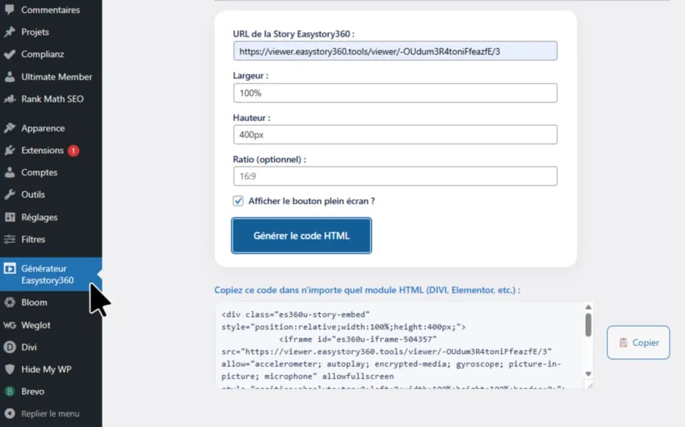Image resolution: width=685 pixels, height=427 pixels.
Task: Copy the embed code with 'Copier'
Action: click(x=638, y=343)
